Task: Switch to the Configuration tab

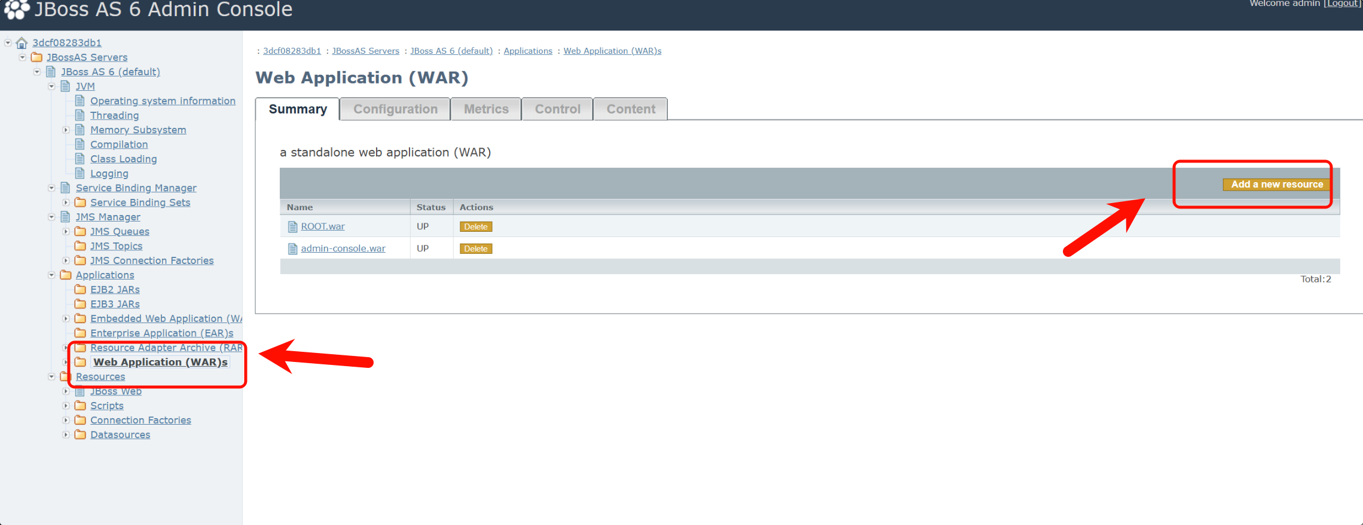Action: pyautogui.click(x=395, y=109)
